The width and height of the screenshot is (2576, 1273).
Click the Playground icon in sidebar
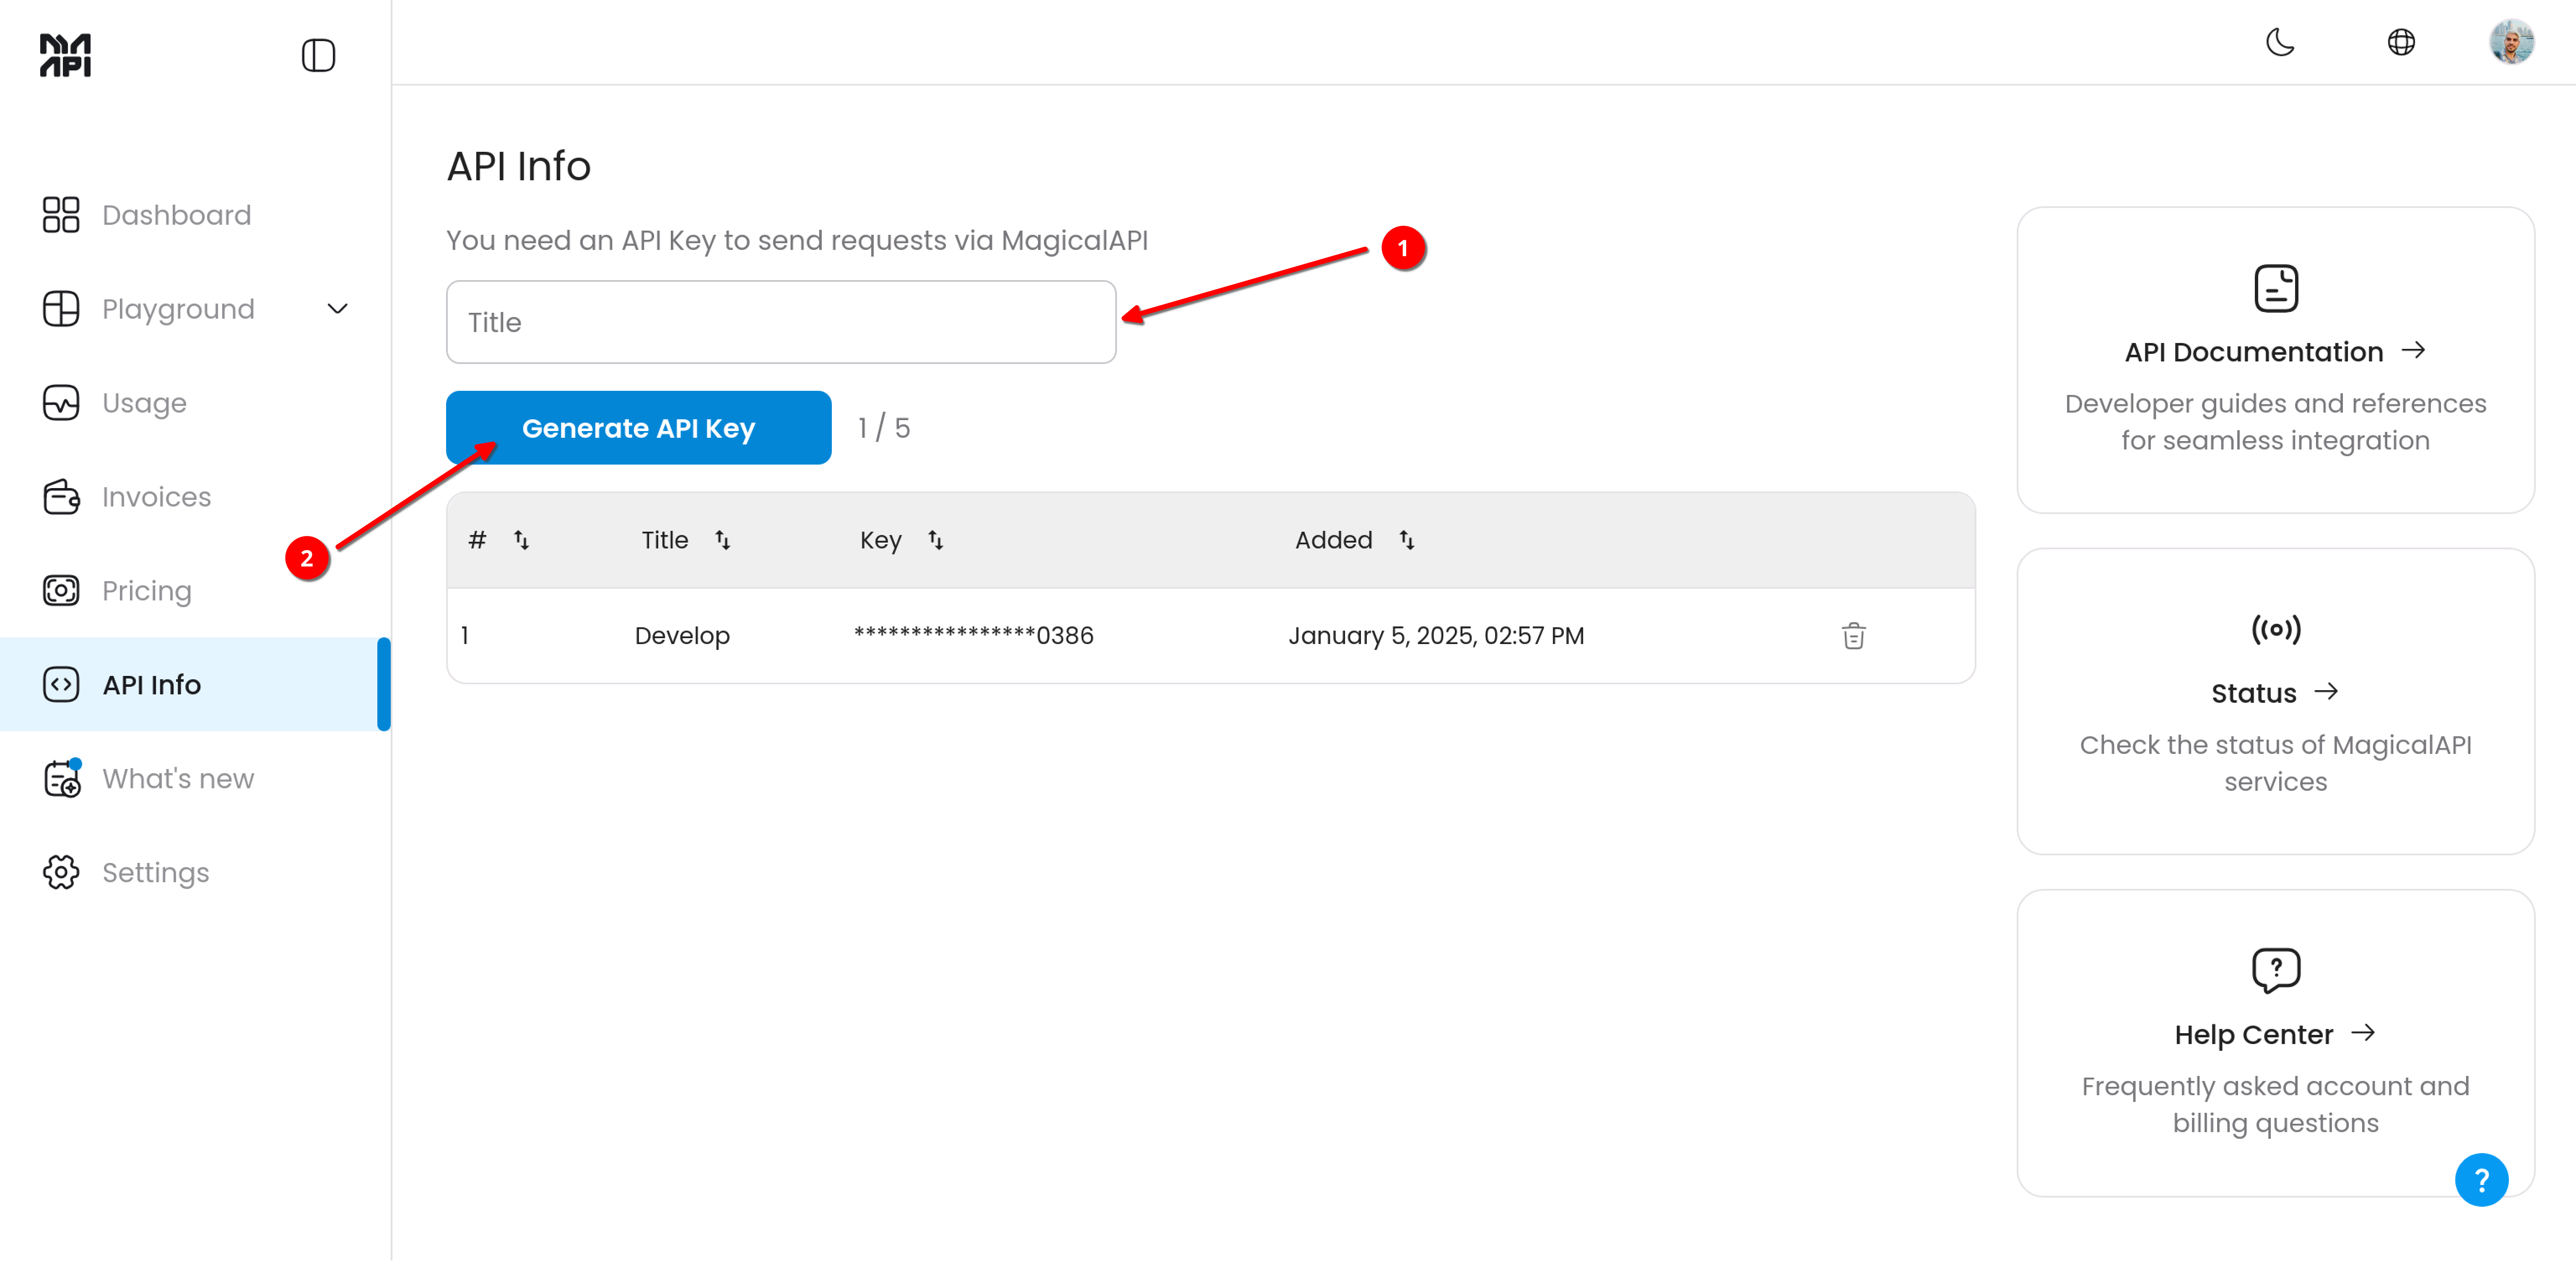click(61, 309)
